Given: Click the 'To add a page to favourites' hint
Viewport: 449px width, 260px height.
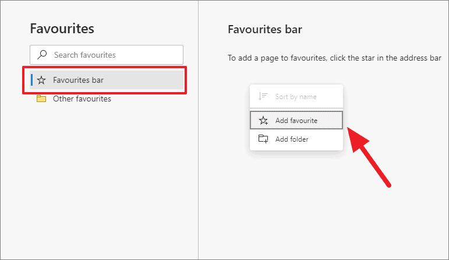Looking at the screenshot, I should click(334, 58).
